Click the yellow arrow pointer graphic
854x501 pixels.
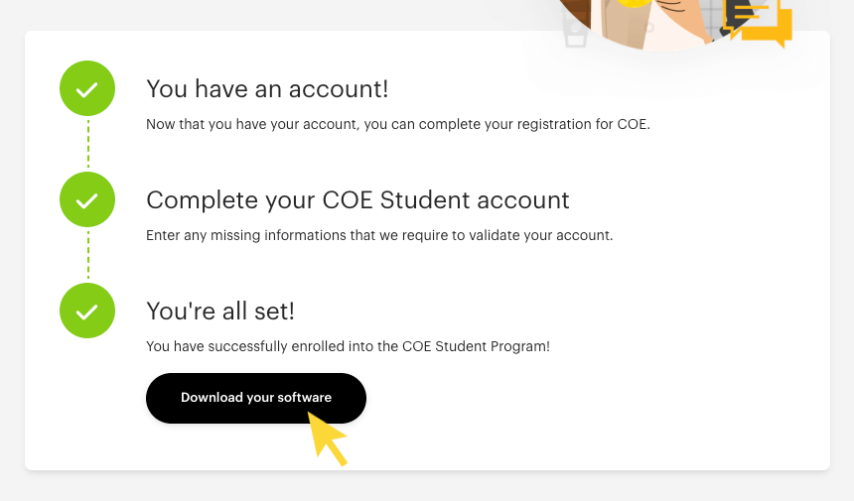[327, 438]
